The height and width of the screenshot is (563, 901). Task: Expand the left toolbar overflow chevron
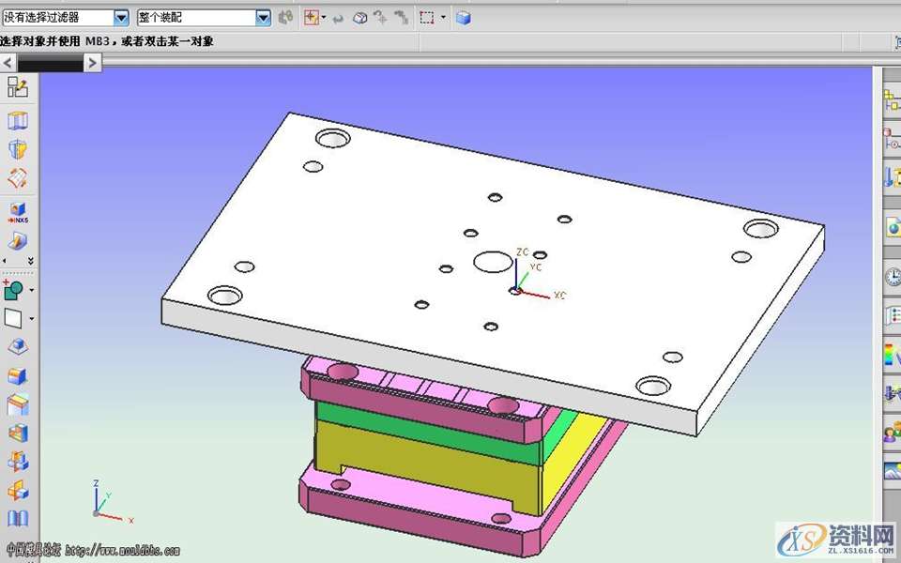pyautogui.click(x=30, y=261)
